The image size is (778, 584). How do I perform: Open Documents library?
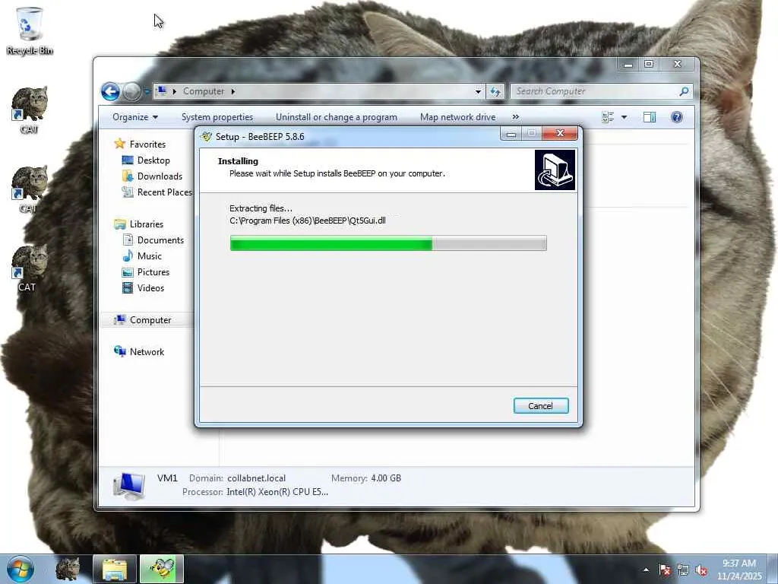(161, 240)
